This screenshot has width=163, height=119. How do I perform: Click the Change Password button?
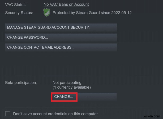pos(61,38)
